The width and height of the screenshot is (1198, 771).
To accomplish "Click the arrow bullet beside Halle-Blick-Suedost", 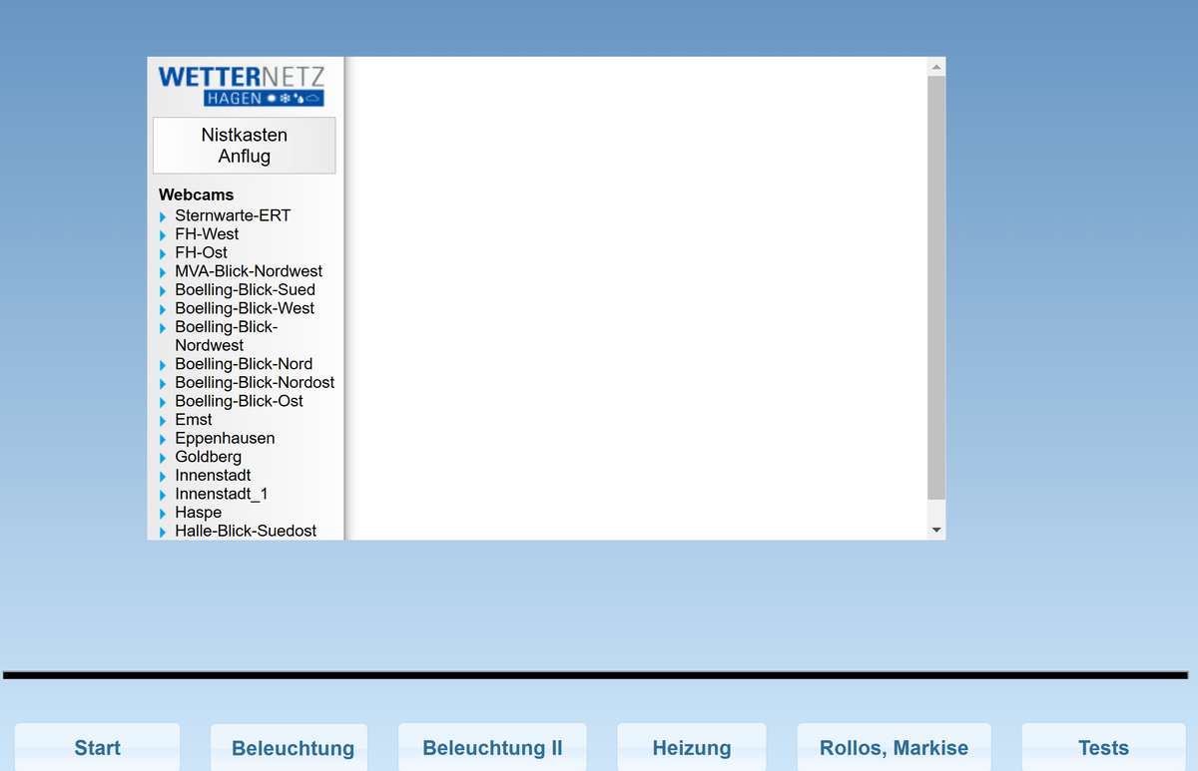I will [163, 532].
